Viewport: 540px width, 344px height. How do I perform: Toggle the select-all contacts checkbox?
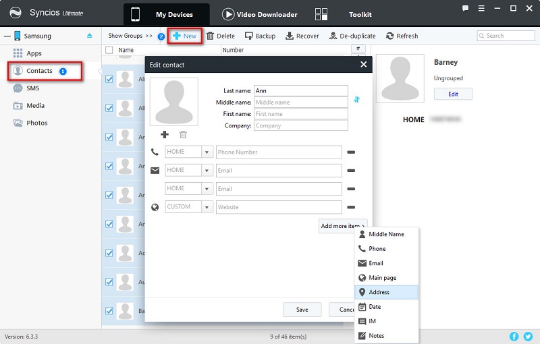click(x=109, y=50)
